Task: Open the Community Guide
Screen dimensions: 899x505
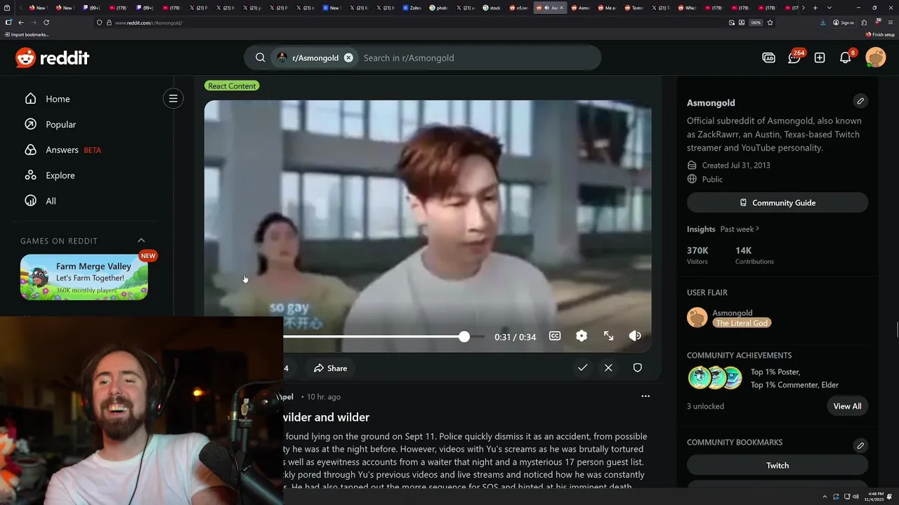Action: [x=777, y=203]
